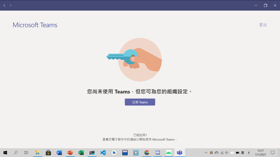Minimize the Teams window
This screenshot has width=280, height=157.
click(256, 5)
